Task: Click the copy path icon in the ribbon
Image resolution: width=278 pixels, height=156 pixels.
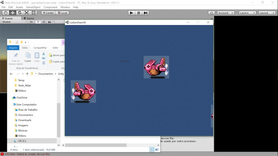Action: pyautogui.click(x=44, y=58)
